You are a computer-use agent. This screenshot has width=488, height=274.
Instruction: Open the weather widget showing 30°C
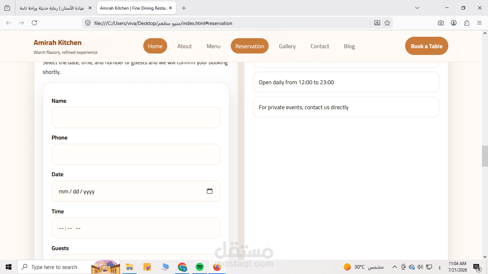[364, 267]
